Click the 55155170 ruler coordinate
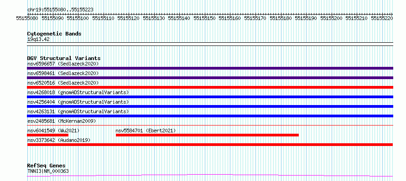 (255, 18)
